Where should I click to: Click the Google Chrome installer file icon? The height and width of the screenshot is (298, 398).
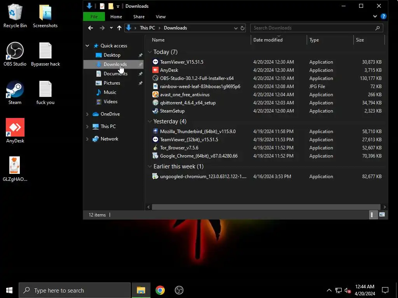point(155,156)
